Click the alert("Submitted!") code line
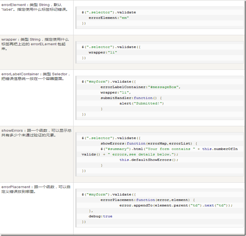The height and width of the screenshot is (236, 246). (141, 103)
